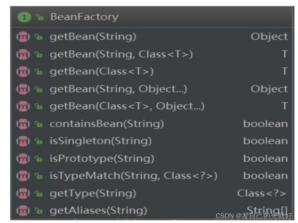This screenshot has height=223, width=298.
Task: Choose the isTypeMatch(String, Class<?>) method
Action: (151, 176)
